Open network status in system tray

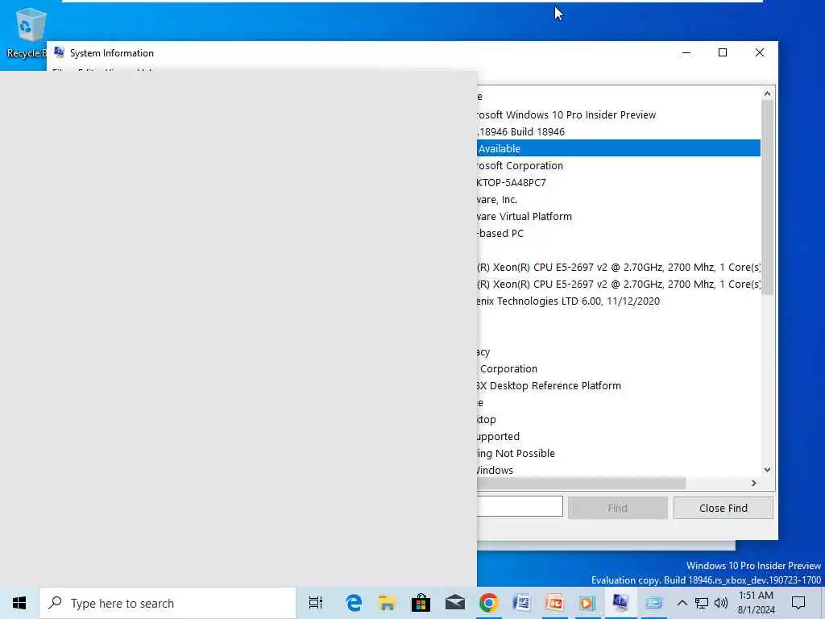coord(701,603)
